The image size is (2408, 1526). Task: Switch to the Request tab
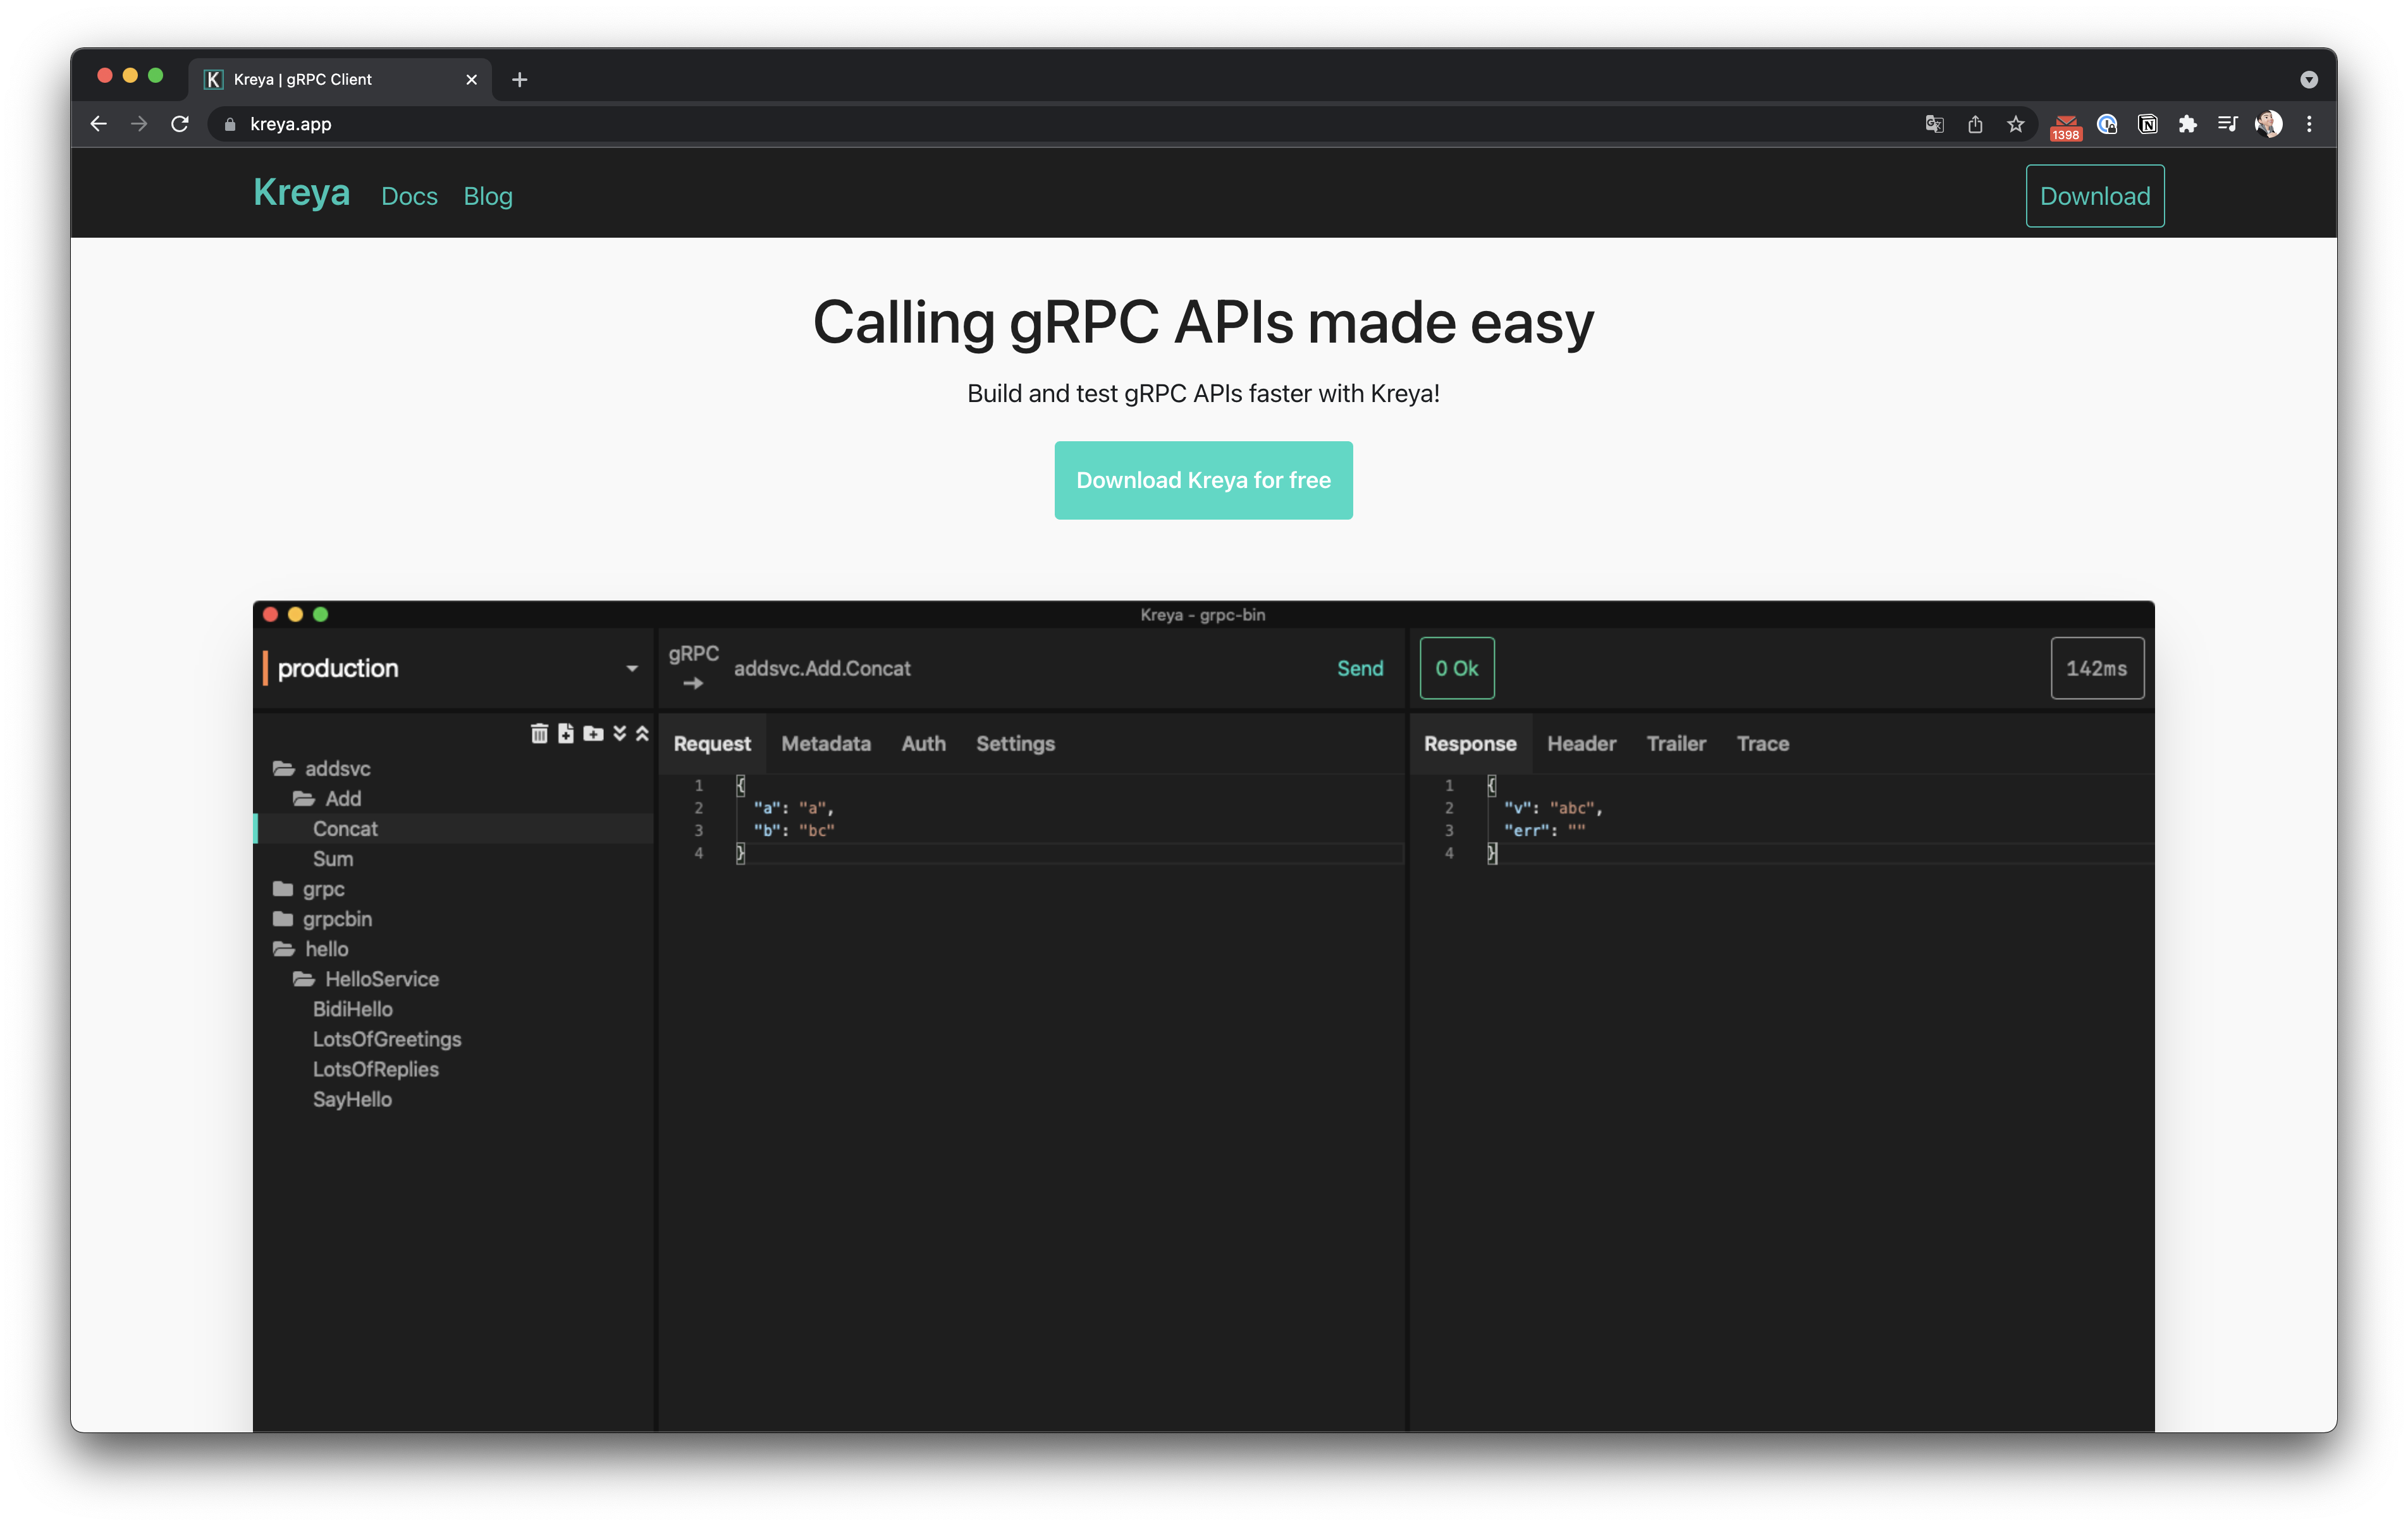coord(712,743)
